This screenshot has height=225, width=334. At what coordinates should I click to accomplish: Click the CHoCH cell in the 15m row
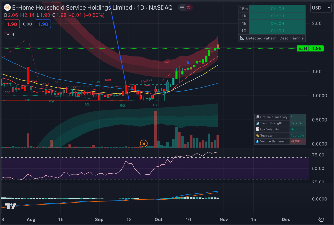(x=277, y=9)
